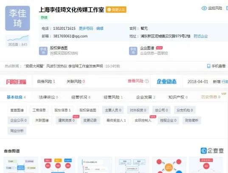Click the 主要人员 0 button
This screenshot has height=173, width=228.
(x=113, y=110)
